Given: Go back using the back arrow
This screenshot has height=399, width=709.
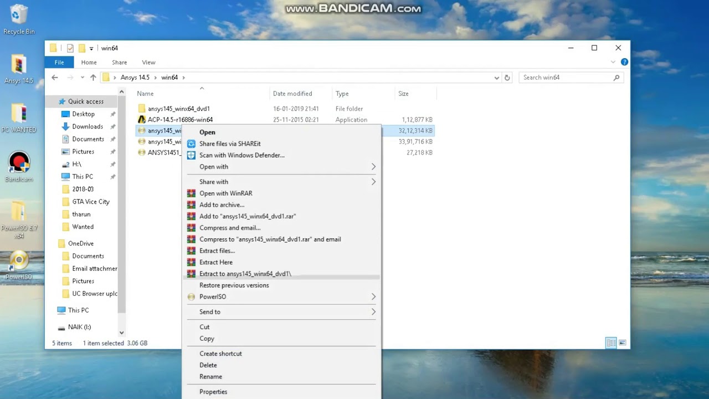Looking at the screenshot, I should pos(55,78).
